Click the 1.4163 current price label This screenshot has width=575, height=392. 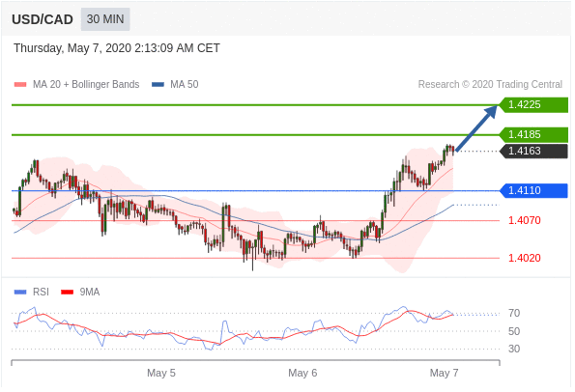click(x=533, y=151)
